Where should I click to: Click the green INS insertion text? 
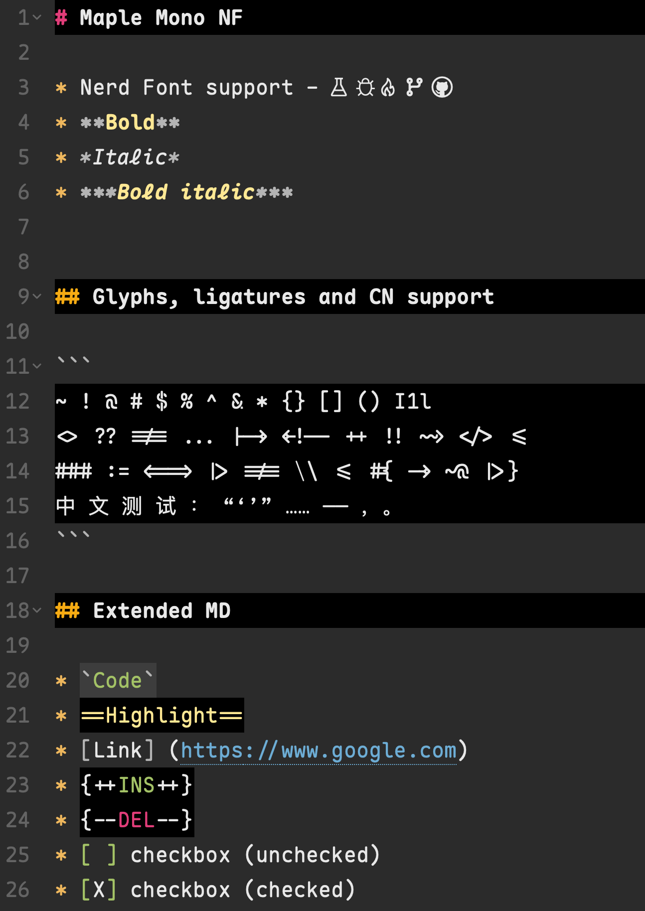click(x=137, y=785)
